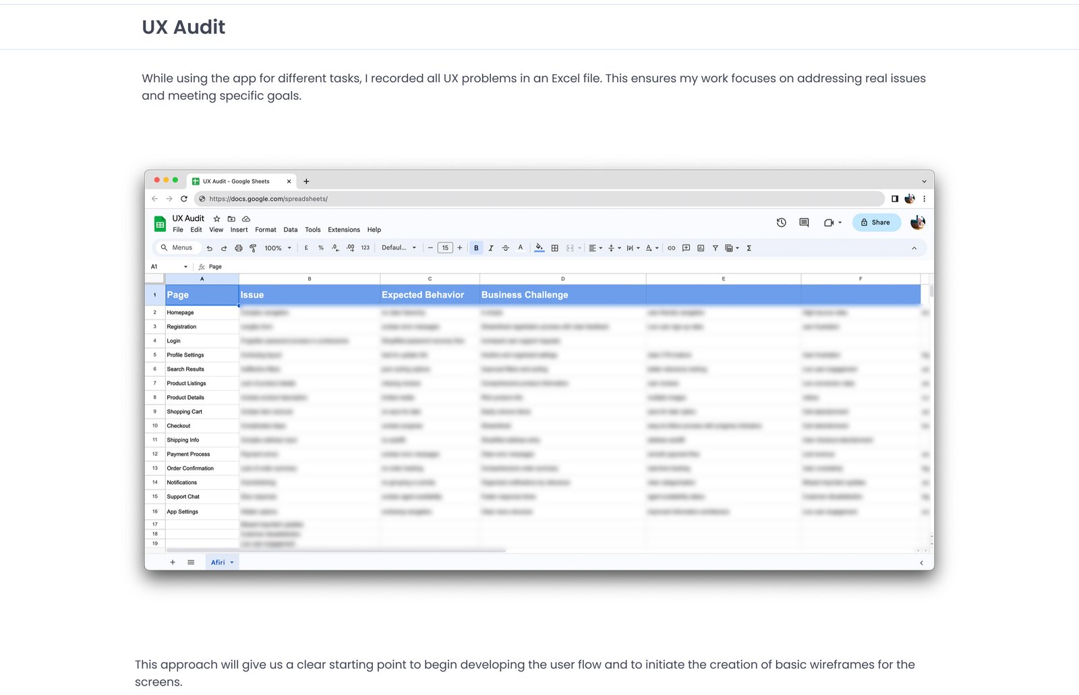Open the Extensions menu
Viewport: 1079px width, 695px height.
pyautogui.click(x=343, y=230)
